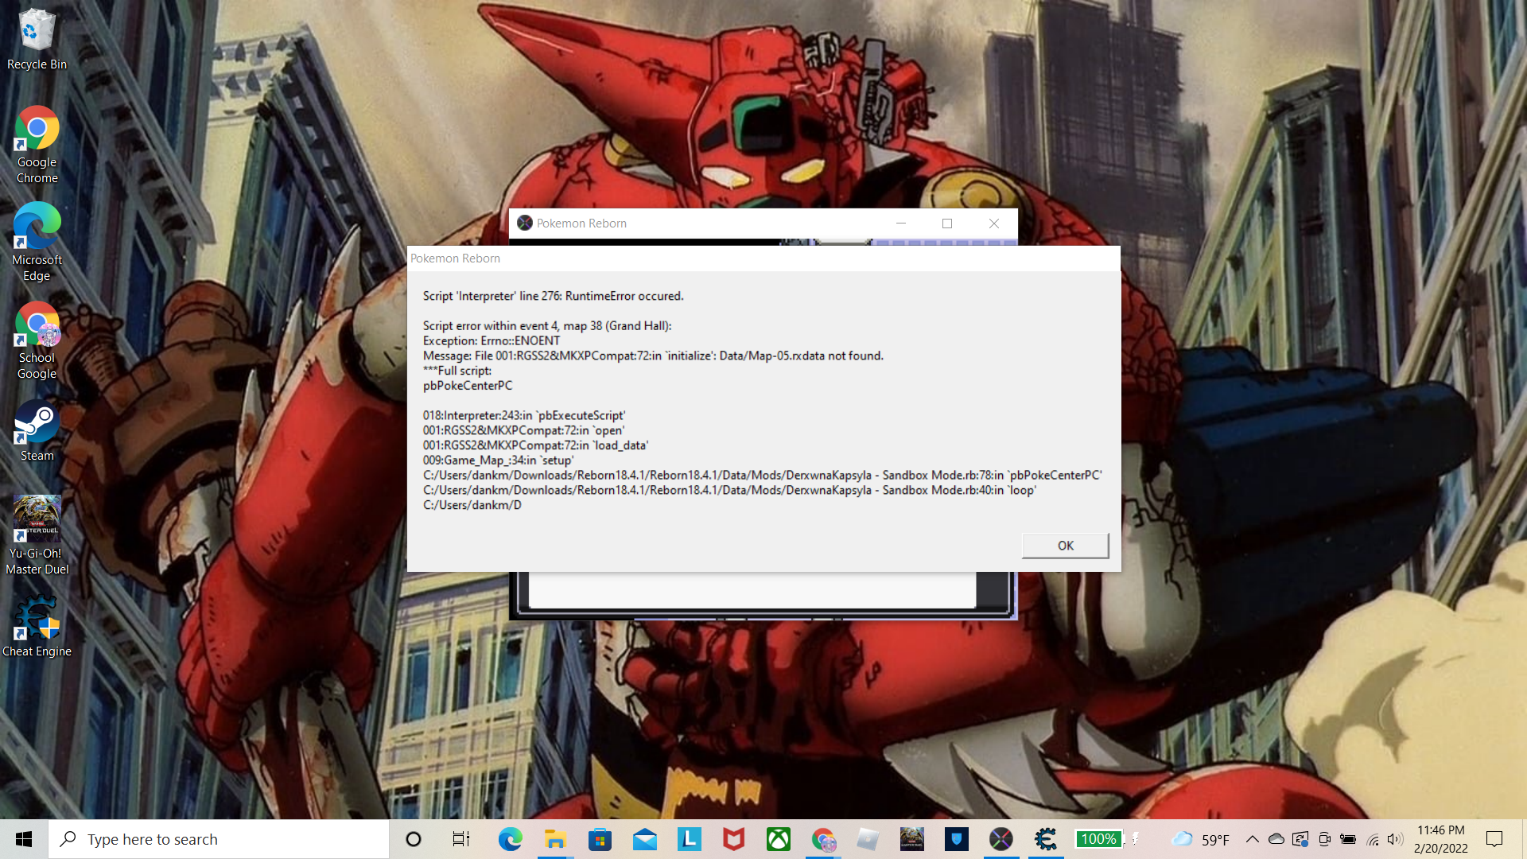This screenshot has height=859, width=1527.
Task: Maximize the Pokemon Reborn game window
Action: pyautogui.click(x=947, y=223)
